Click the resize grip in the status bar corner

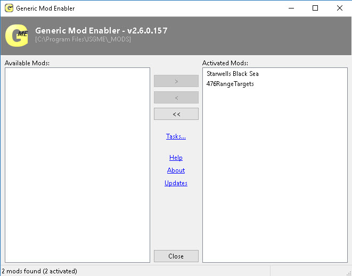coord(349,273)
